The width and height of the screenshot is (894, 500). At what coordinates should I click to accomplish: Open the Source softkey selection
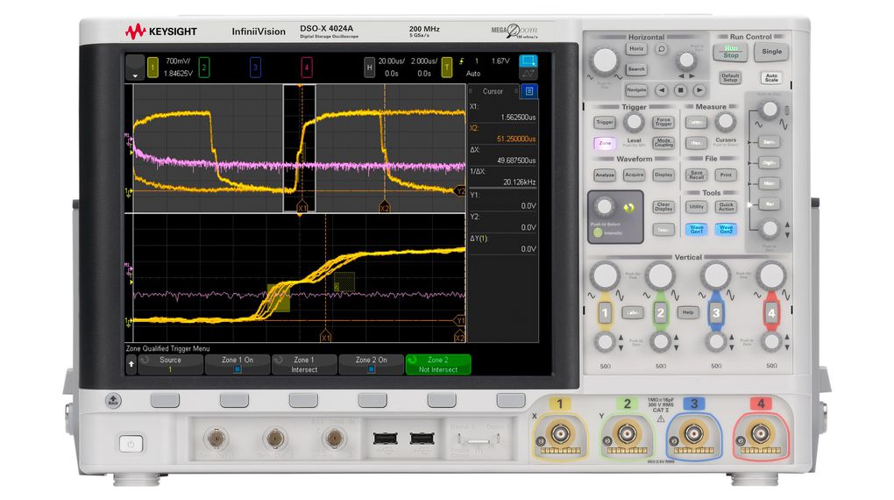[x=171, y=364]
